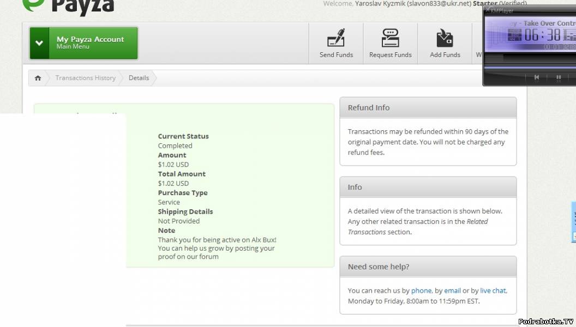Select the Details breadcrumb item
Screen dimensions: 576x327
tap(139, 78)
